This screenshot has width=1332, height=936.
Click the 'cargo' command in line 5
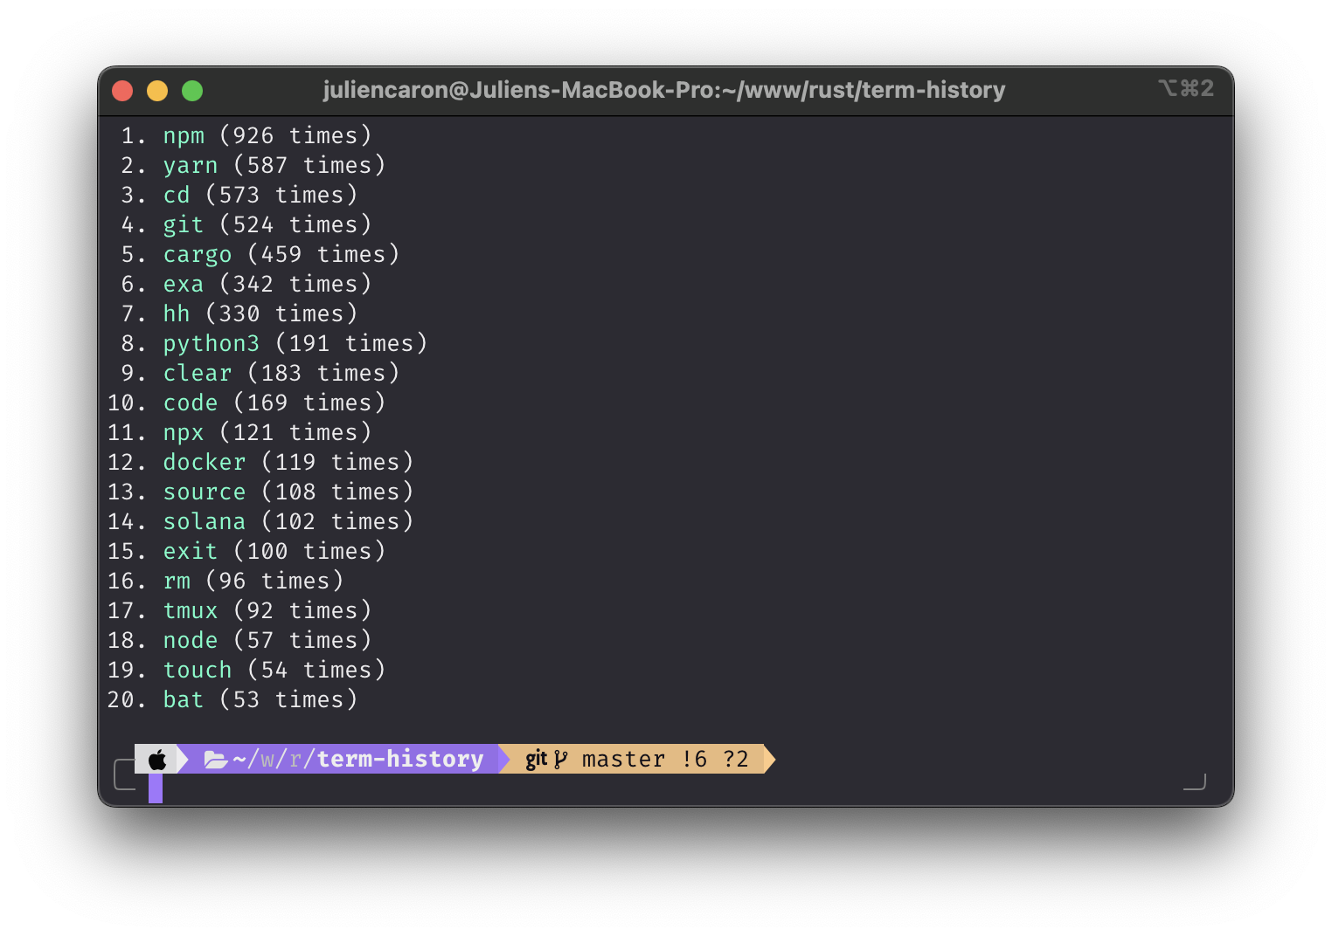(198, 255)
